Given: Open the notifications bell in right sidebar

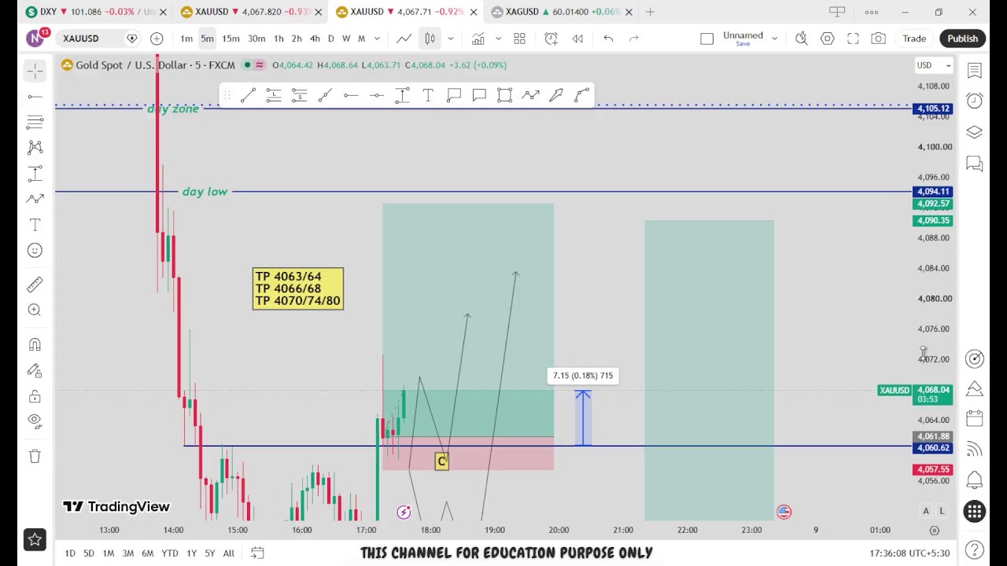Looking at the screenshot, I should click(x=975, y=480).
